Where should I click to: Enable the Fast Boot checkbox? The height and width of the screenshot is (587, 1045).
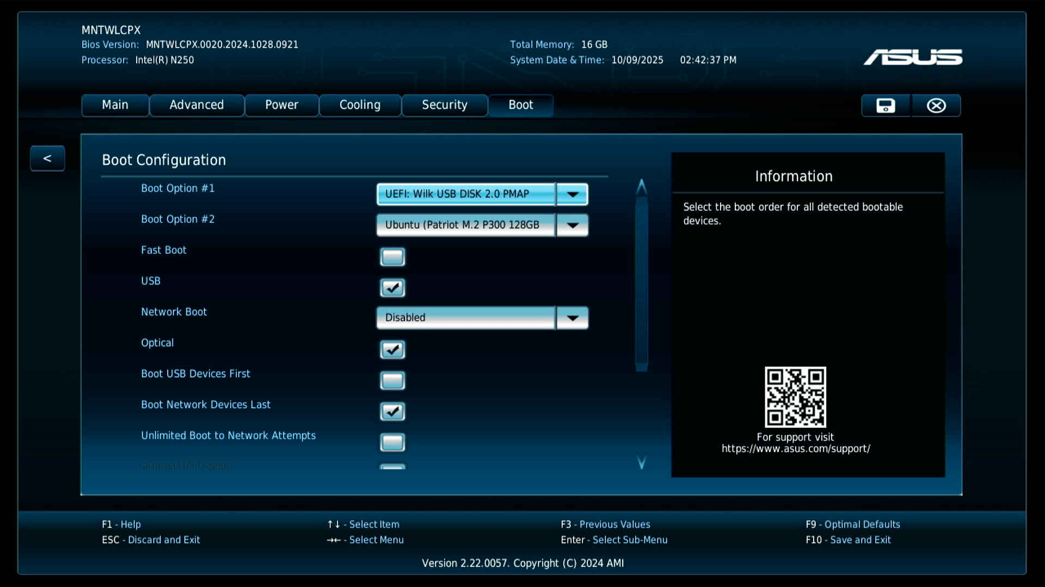392,257
